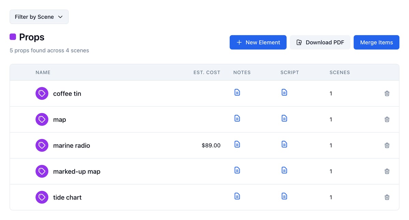Click the marked-up map tag icon

pos(42,171)
